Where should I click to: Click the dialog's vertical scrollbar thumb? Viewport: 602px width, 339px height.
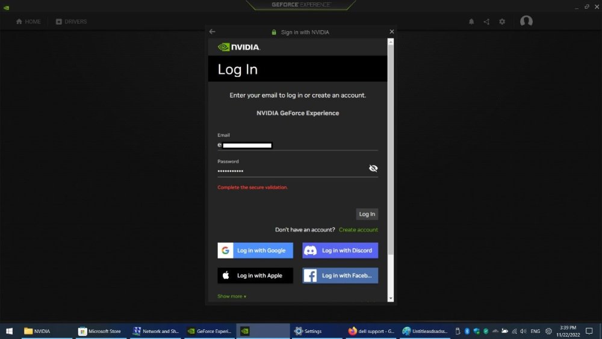tap(391, 150)
